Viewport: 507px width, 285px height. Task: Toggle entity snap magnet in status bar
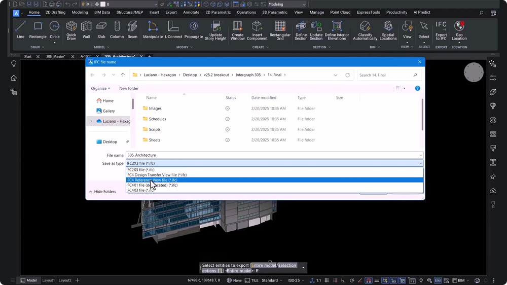click(x=369, y=280)
